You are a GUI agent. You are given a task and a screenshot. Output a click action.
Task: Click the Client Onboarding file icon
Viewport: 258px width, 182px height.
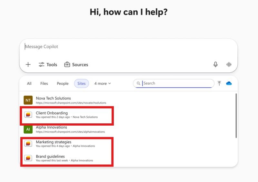coord(28,115)
